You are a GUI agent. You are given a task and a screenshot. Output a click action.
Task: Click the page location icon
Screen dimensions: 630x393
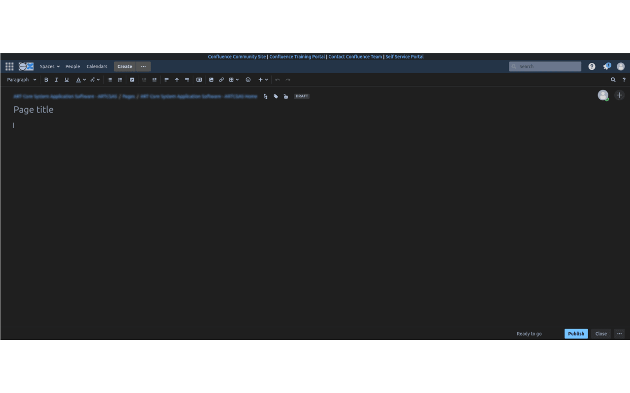click(x=266, y=96)
